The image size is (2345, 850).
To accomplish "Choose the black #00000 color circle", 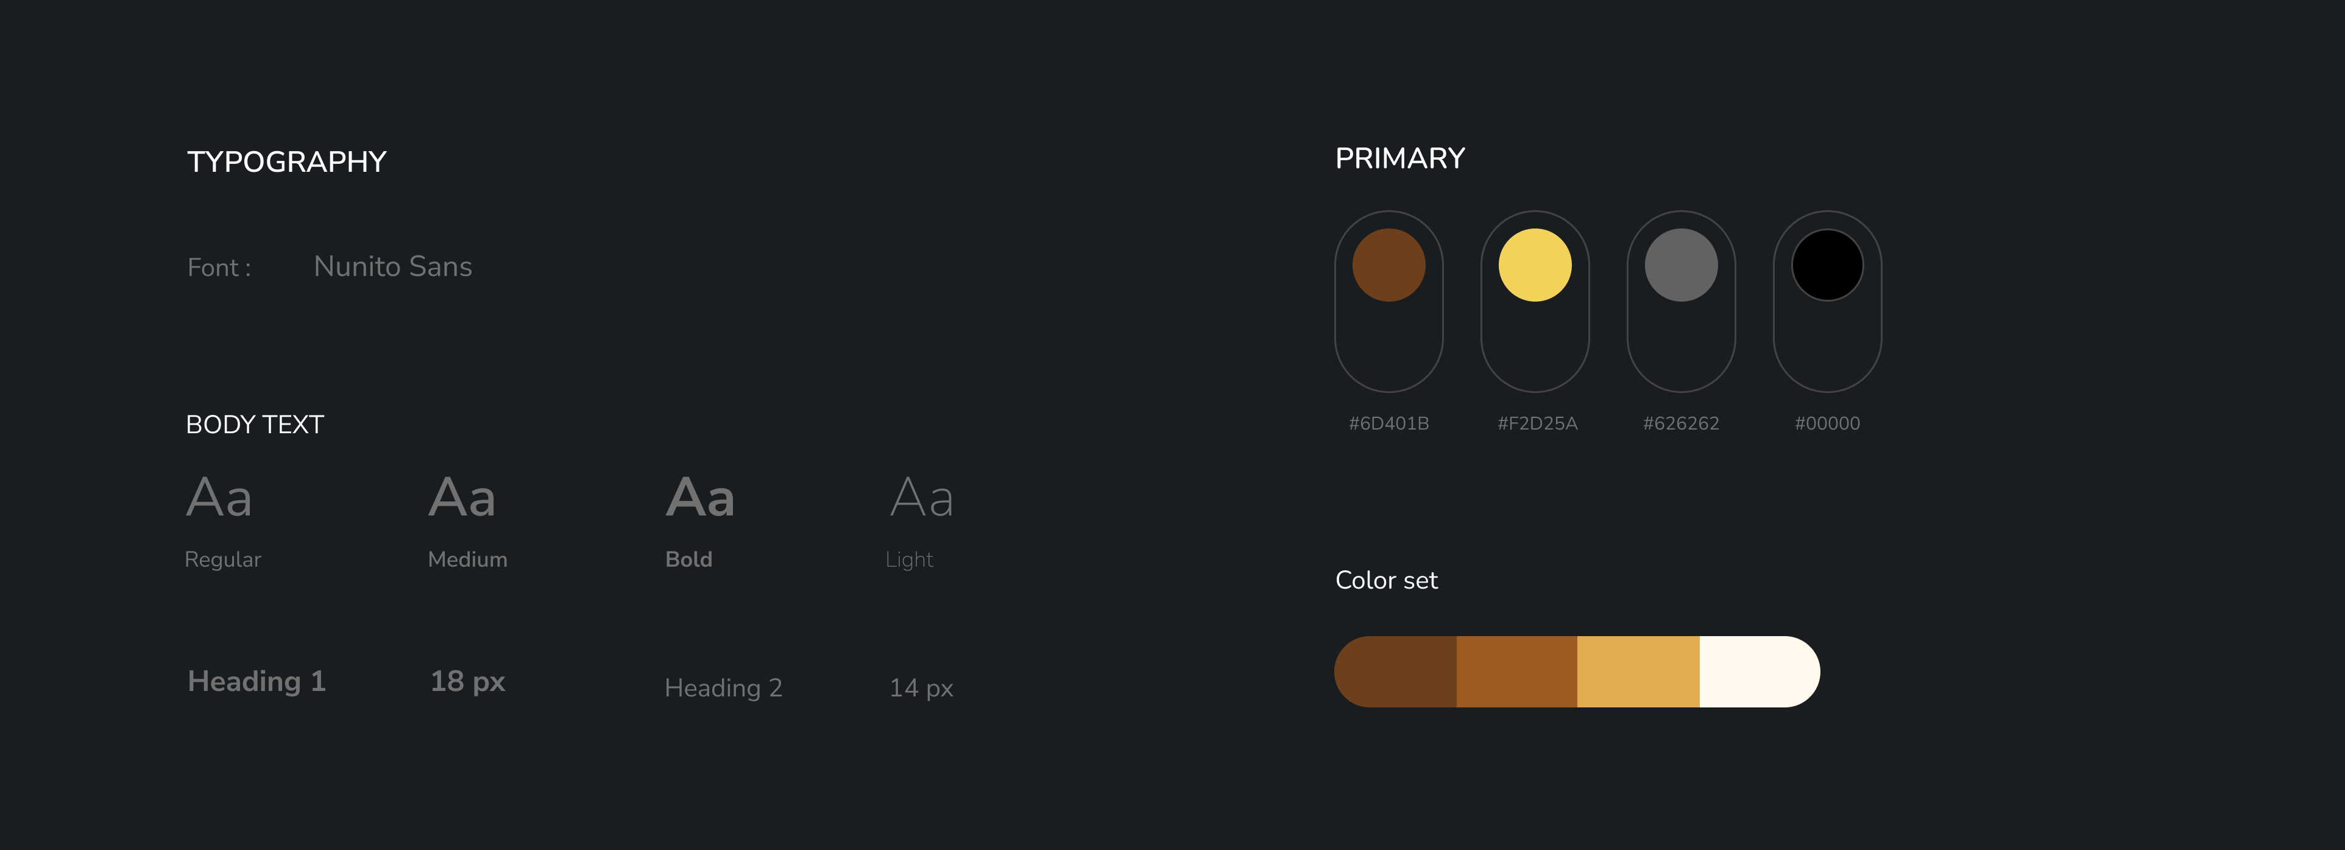I will 1827,265.
